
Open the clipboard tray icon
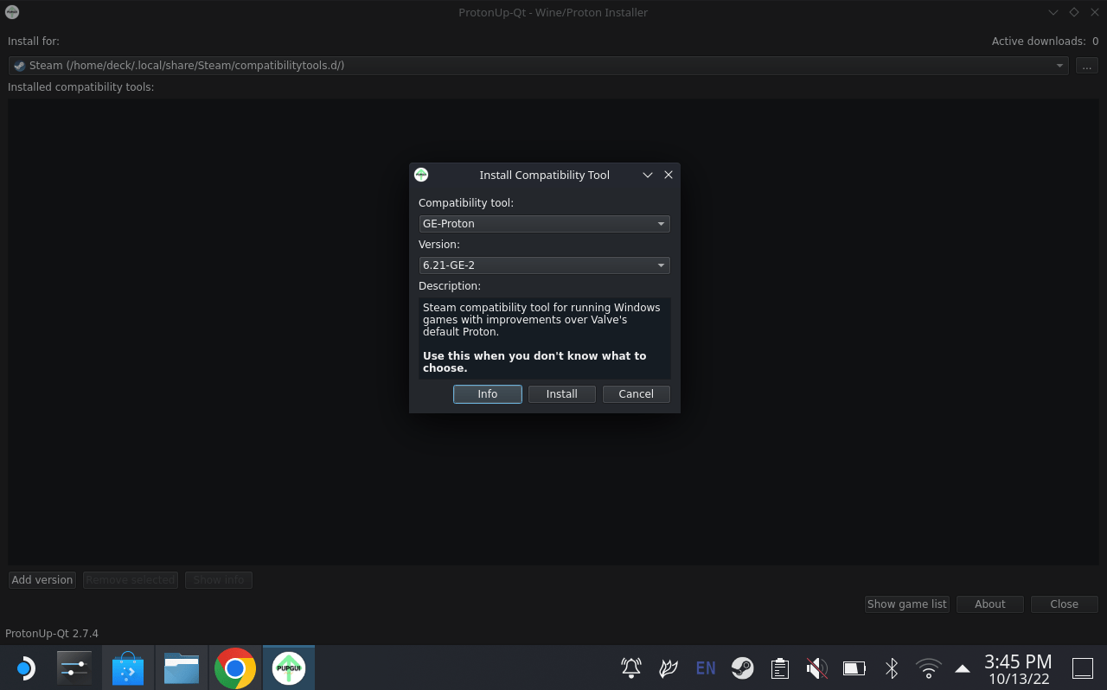780,668
